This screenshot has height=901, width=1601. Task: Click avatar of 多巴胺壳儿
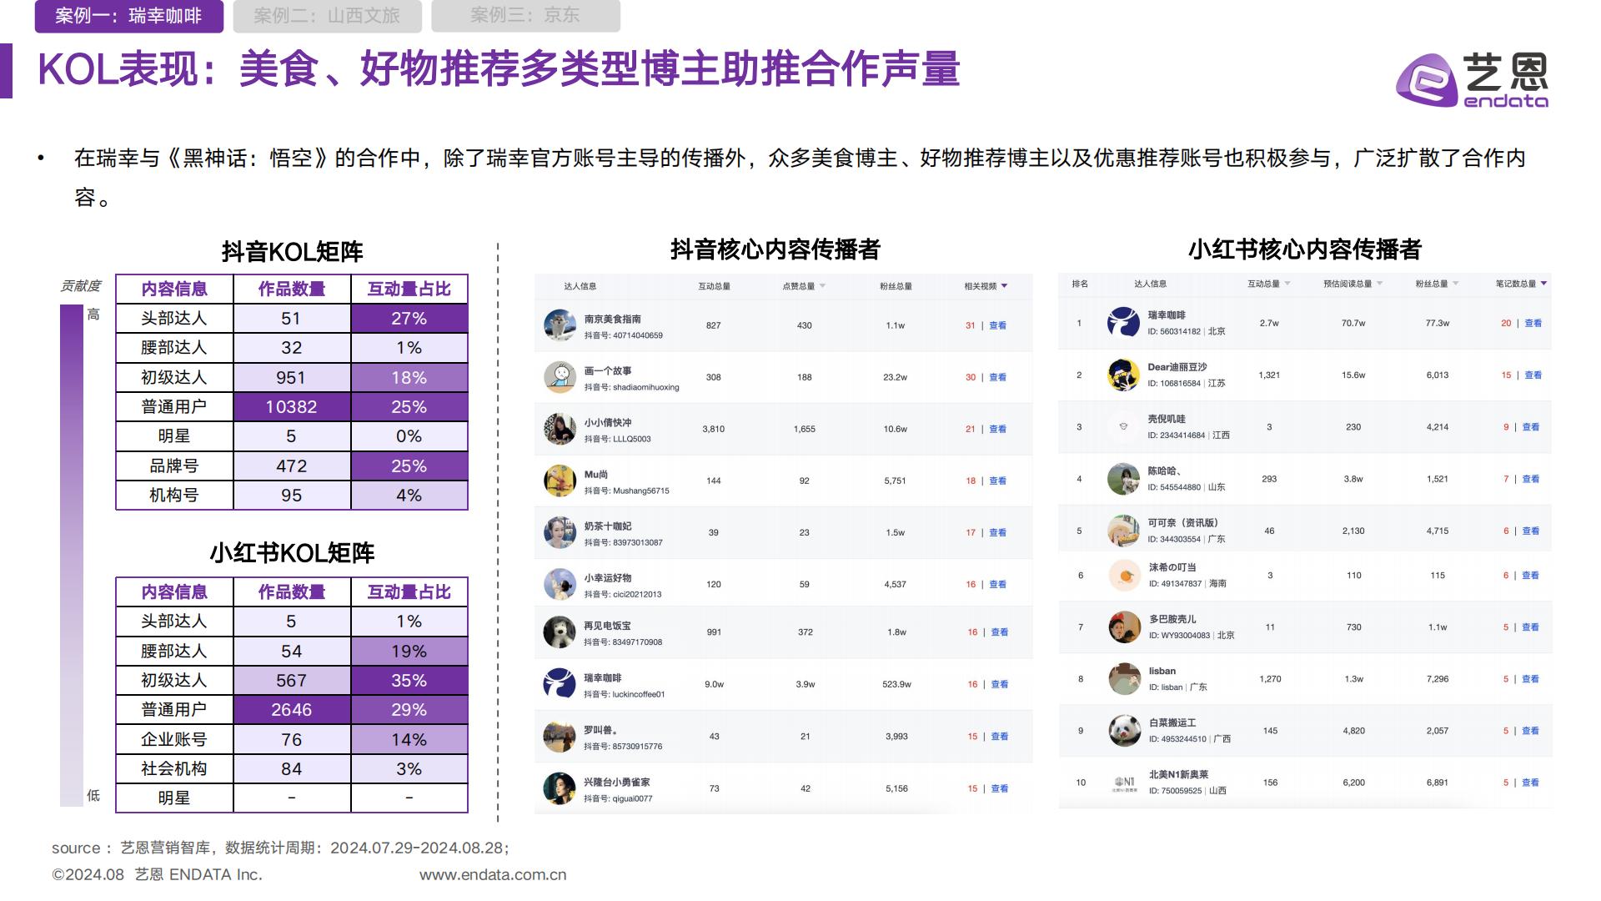(1124, 627)
